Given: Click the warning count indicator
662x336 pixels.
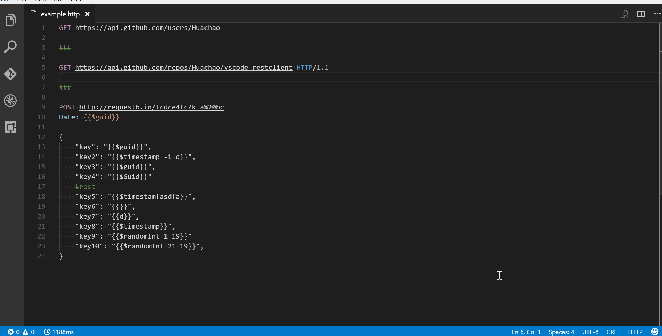Looking at the screenshot, I should (29, 332).
